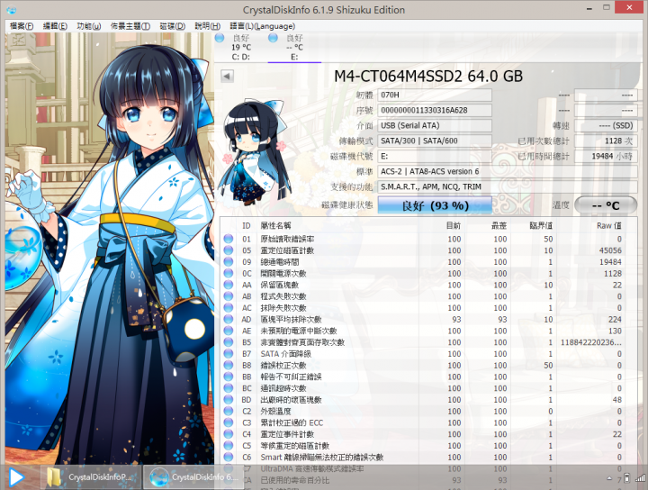Click status orb for attribute AE 未預期的電源中斷次數

point(228,331)
